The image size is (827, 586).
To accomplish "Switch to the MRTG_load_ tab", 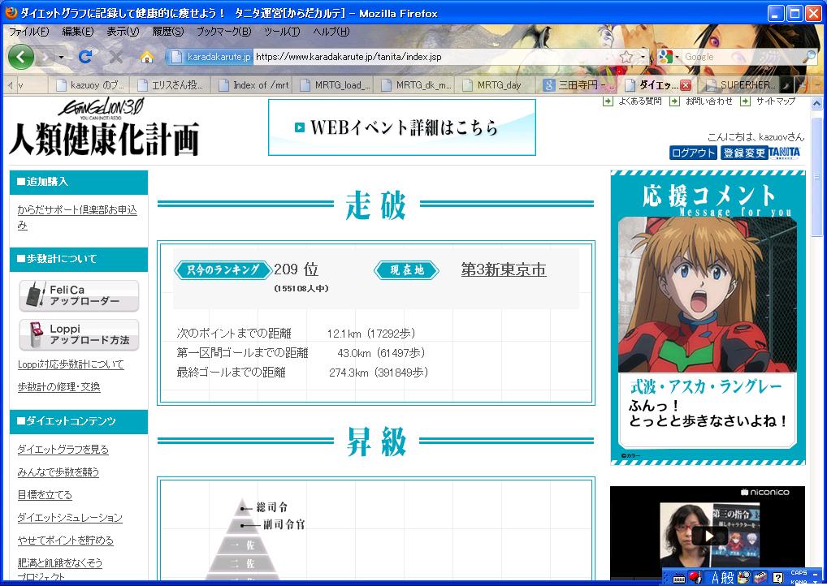I will (x=334, y=85).
